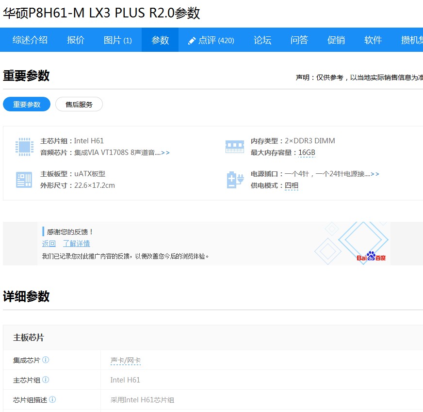Click the memory module icon
The width and height of the screenshot is (423, 412).
pos(234,147)
